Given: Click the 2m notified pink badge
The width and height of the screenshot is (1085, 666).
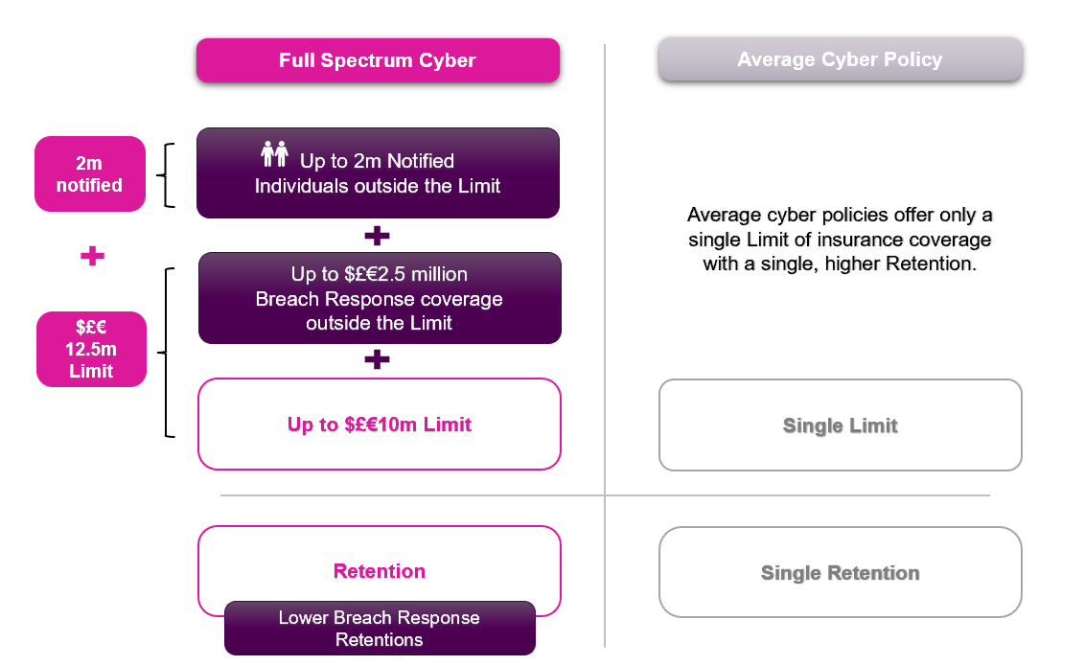Looking at the screenshot, I should (x=90, y=173).
